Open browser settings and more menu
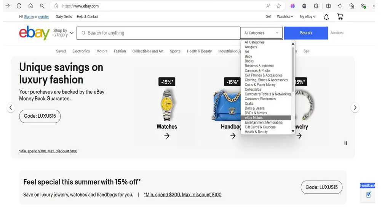390x219 pixels. click(374, 6)
